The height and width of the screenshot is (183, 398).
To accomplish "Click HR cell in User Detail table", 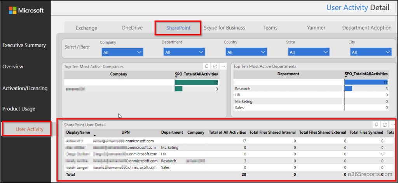I will 164,154.
